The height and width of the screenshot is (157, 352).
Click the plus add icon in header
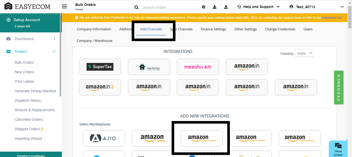click(x=204, y=7)
